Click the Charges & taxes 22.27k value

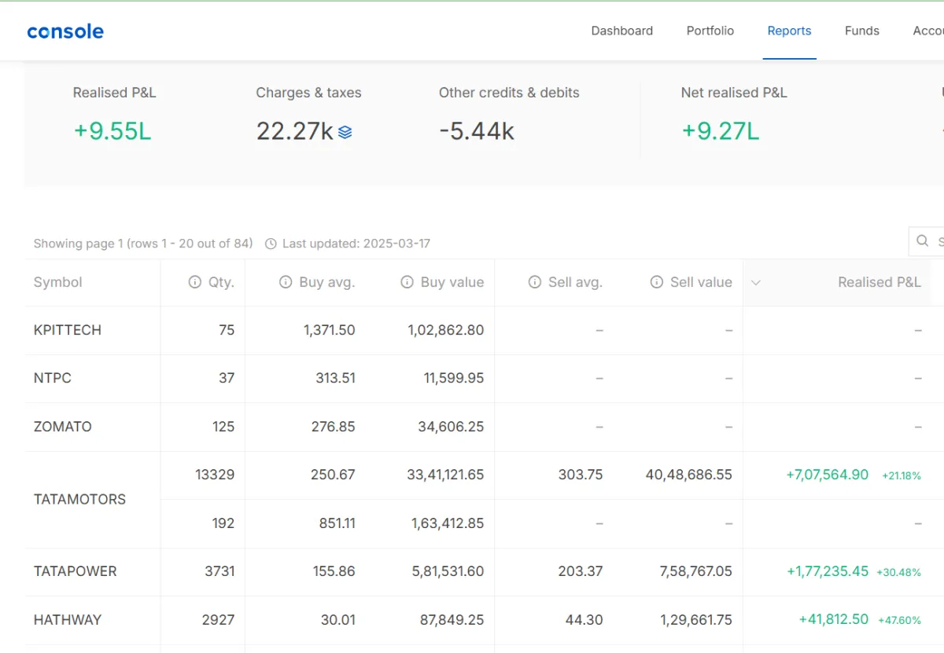tap(295, 131)
